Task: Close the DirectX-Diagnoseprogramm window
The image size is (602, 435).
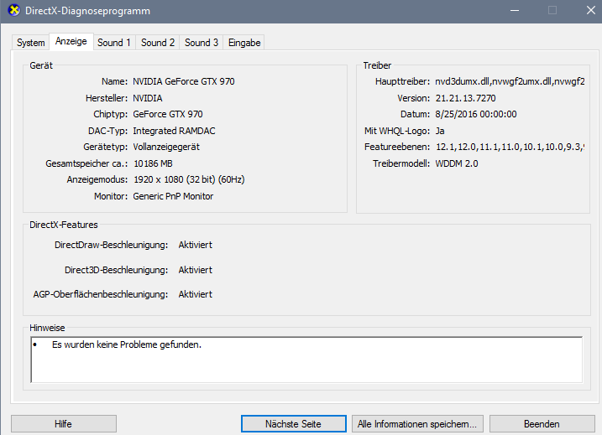Action: pyautogui.click(x=591, y=10)
